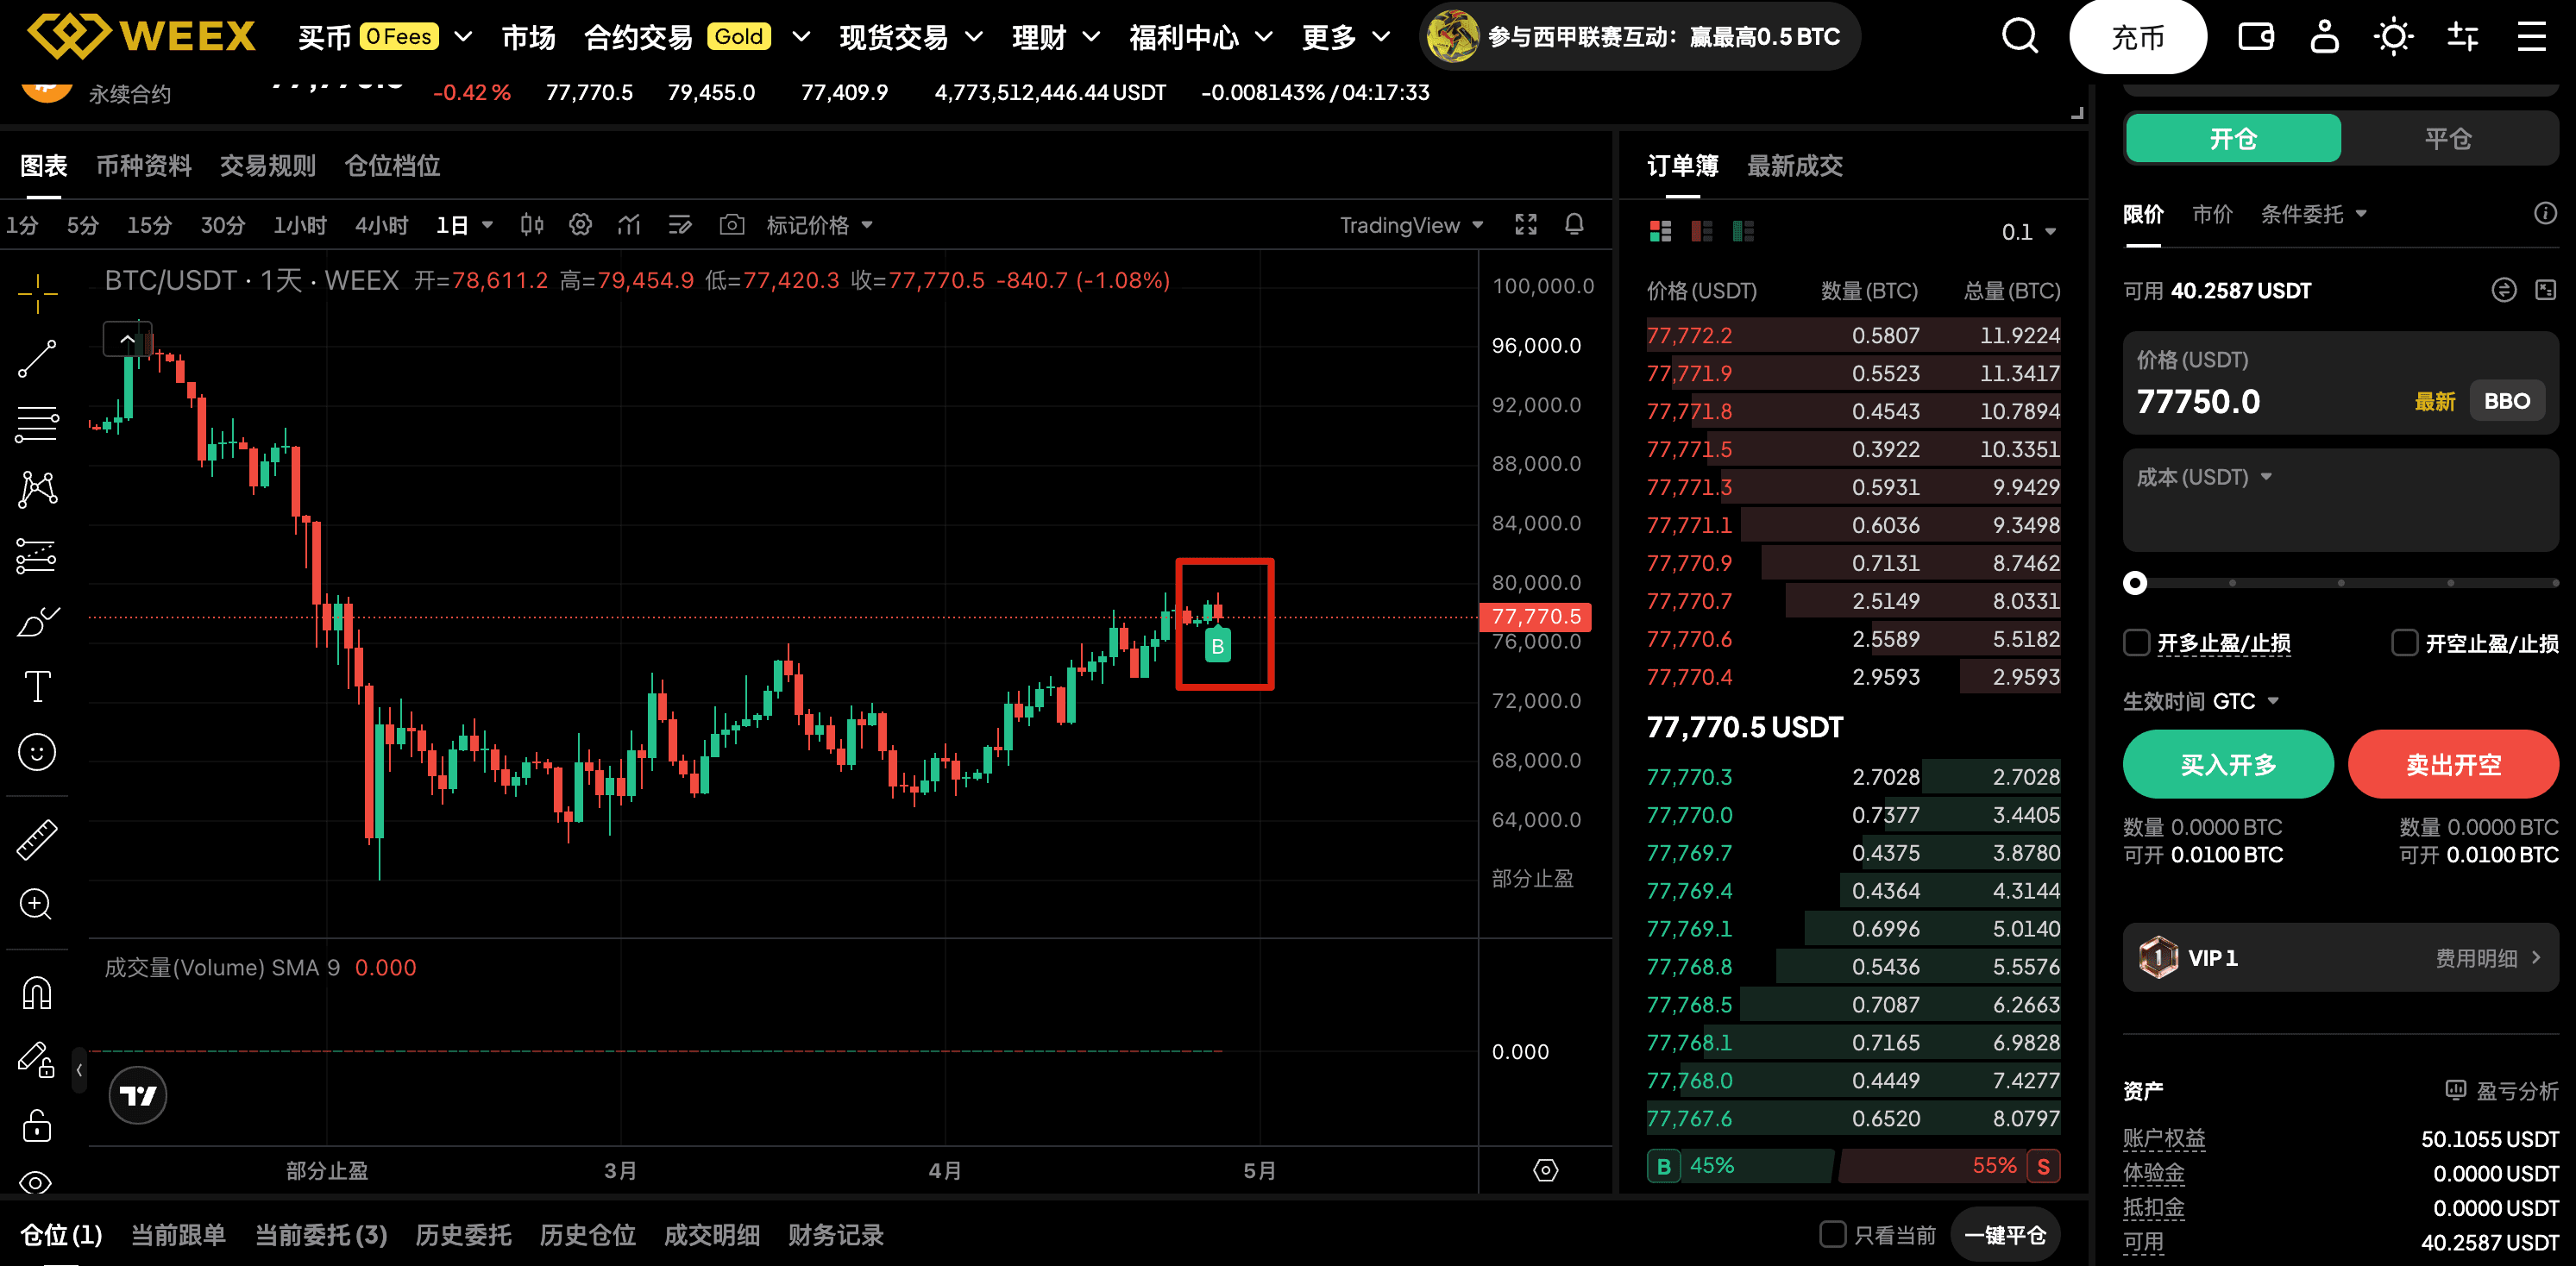2576x1266 pixels.
Task: Open the search magnifier in header
Action: point(2019,37)
